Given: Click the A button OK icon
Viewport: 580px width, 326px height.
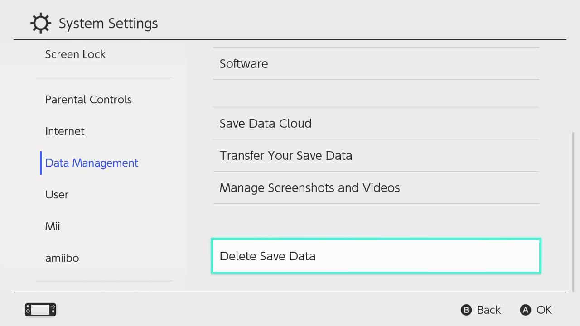Looking at the screenshot, I should pyautogui.click(x=525, y=310).
